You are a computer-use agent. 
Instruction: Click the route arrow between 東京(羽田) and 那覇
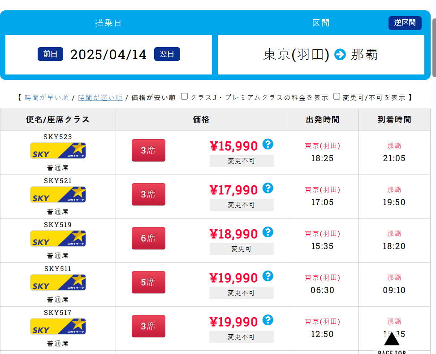(x=340, y=55)
